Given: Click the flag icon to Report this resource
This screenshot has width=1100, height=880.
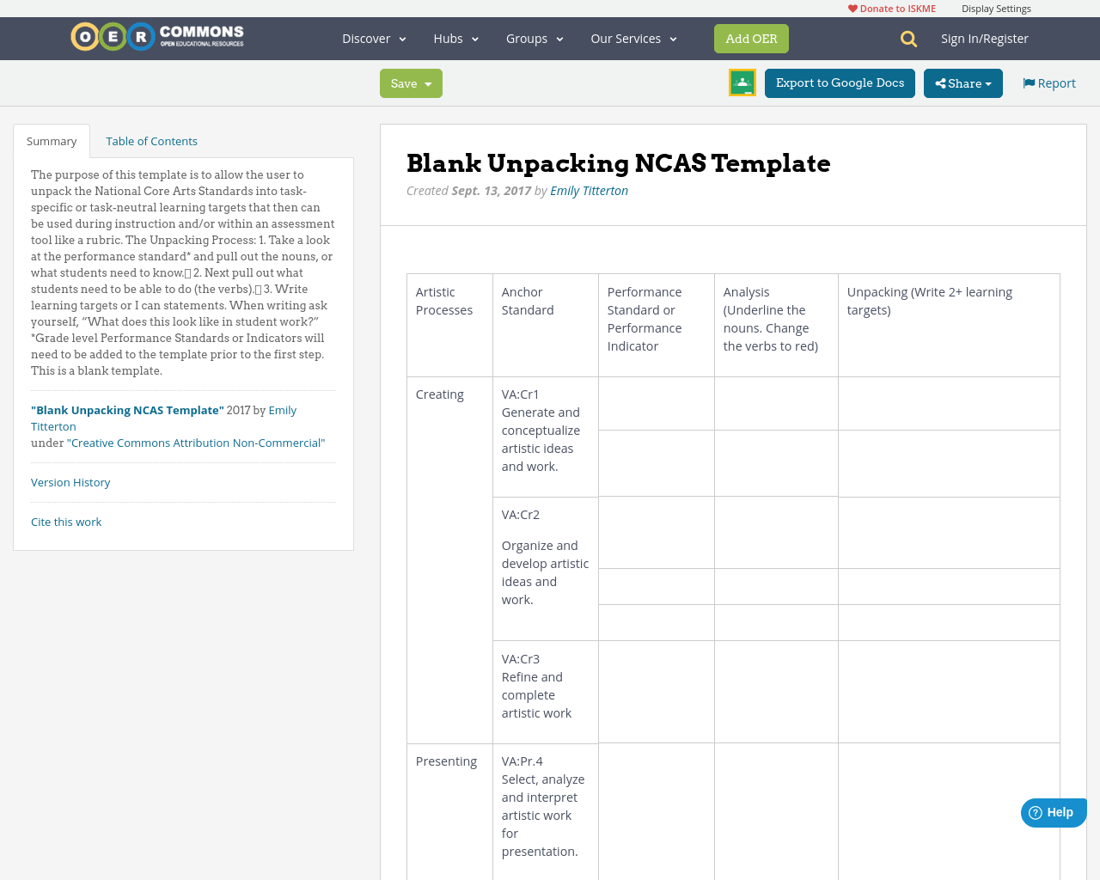Looking at the screenshot, I should click(1028, 82).
